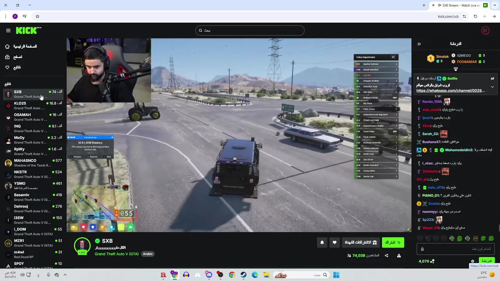Expand pinned message chevron
500x281 pixels.
(x=492, y=87)
